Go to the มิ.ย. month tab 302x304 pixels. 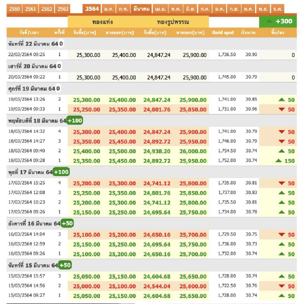point(190,9)
